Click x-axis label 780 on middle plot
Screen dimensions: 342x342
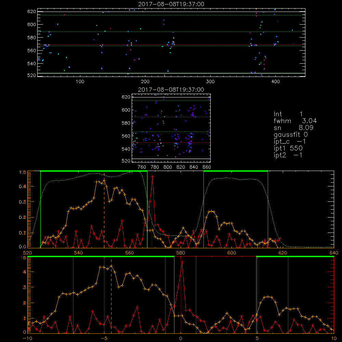coord(155,167)
